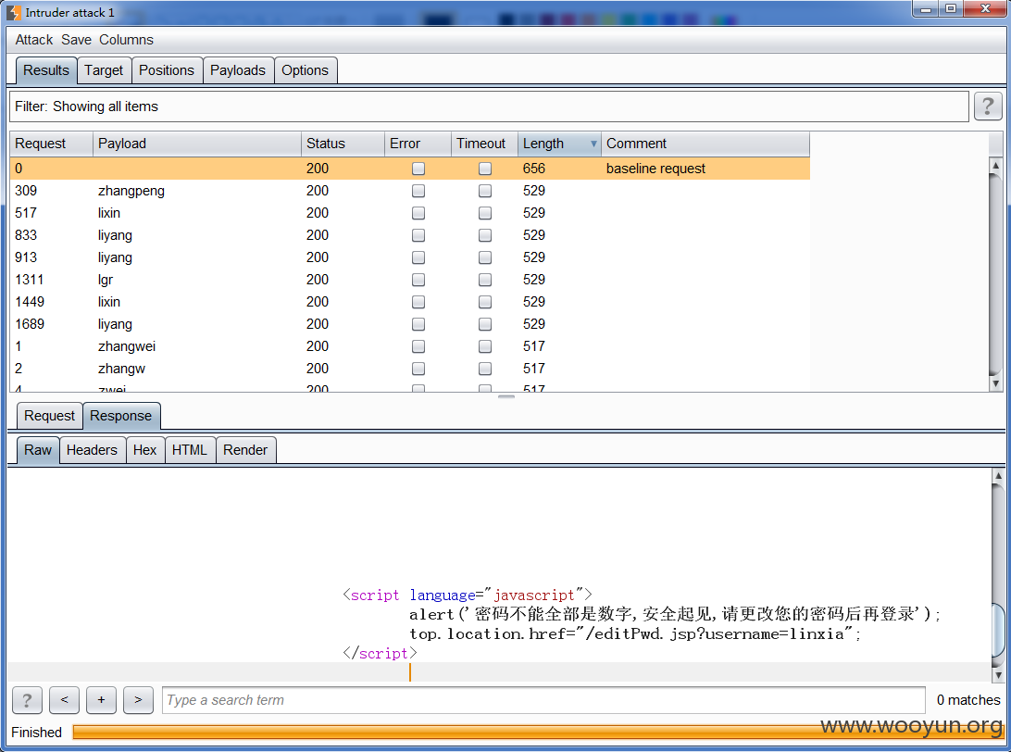
Task: View response HTML tab
Action: [x=190, y=450]
